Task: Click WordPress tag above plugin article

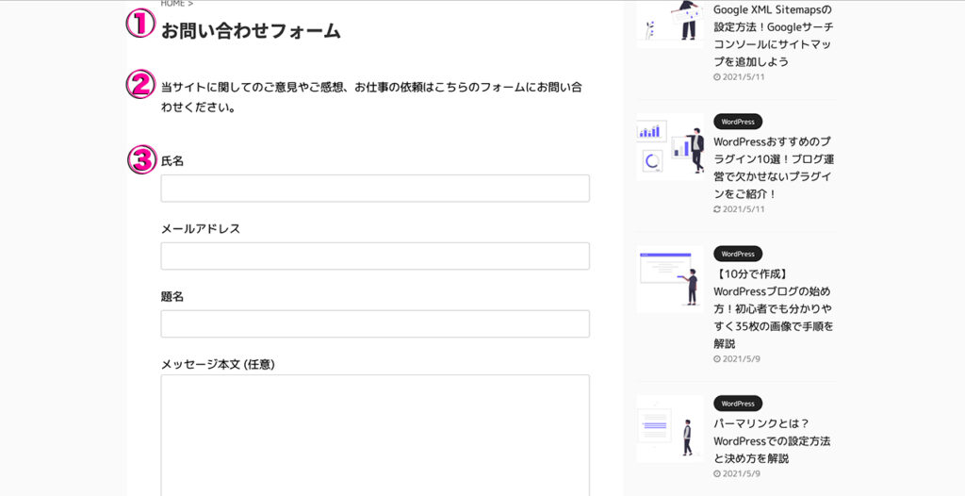Action: [738, 122]
